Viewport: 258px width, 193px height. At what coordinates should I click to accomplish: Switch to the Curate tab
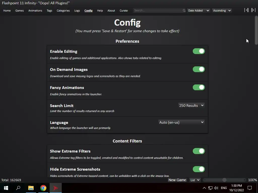pyautogui.click(x=123, y=11)
